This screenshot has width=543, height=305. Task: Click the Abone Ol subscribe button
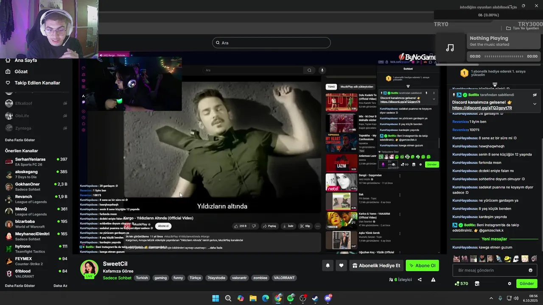422,266
